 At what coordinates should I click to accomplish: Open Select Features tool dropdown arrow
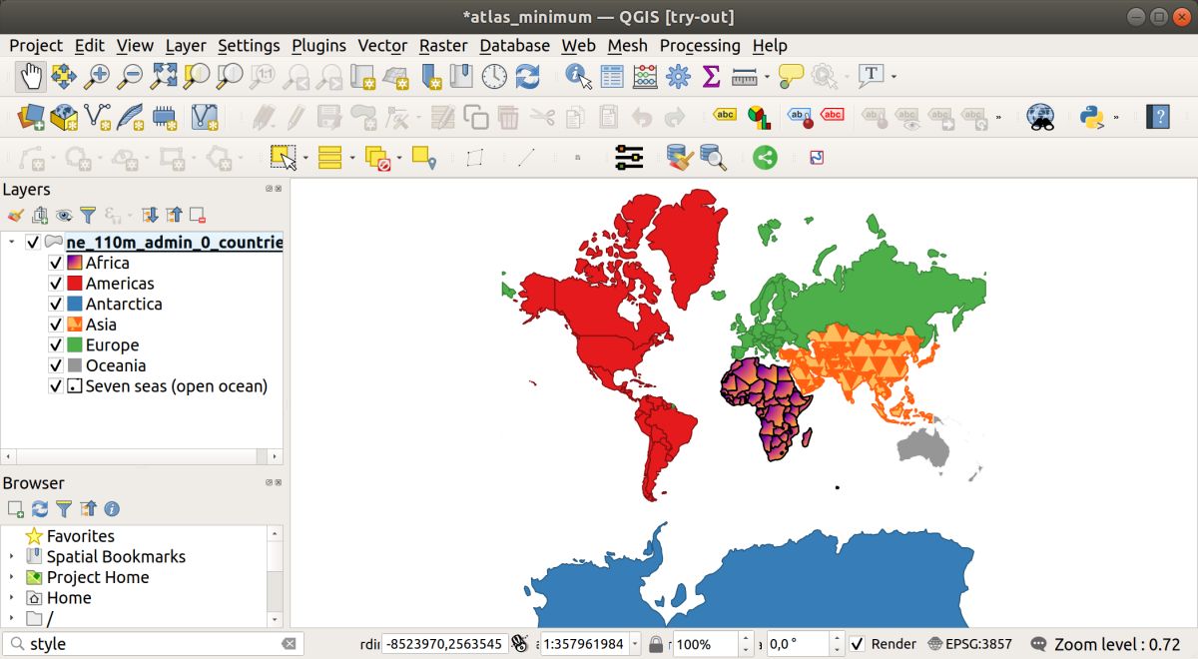pos(305,158)
